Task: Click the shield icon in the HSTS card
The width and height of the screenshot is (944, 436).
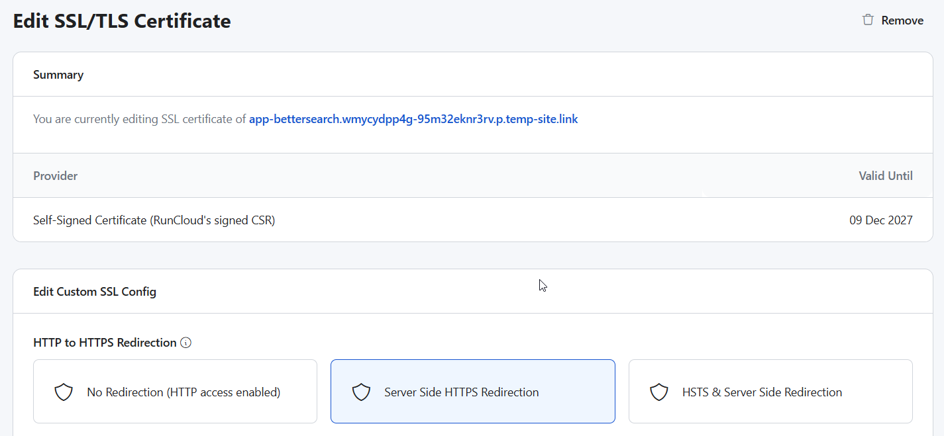Action: click(658, 392)
